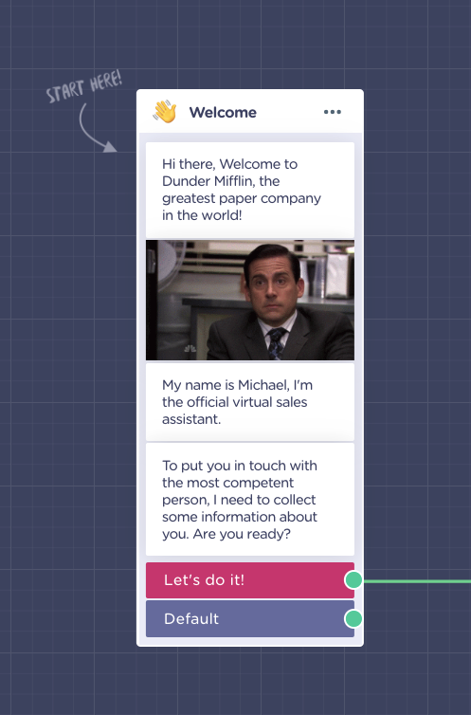
Task: Select the Michael GIF image
Action: (249, 300)
